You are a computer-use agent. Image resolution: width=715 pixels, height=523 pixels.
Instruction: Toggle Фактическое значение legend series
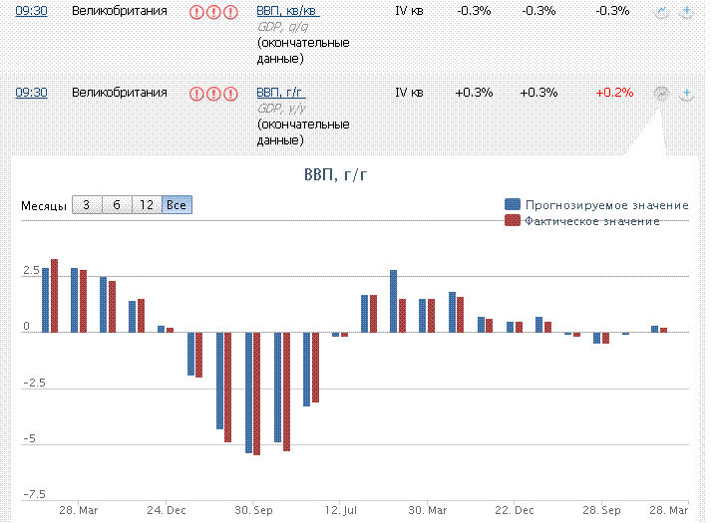(582, 221)
